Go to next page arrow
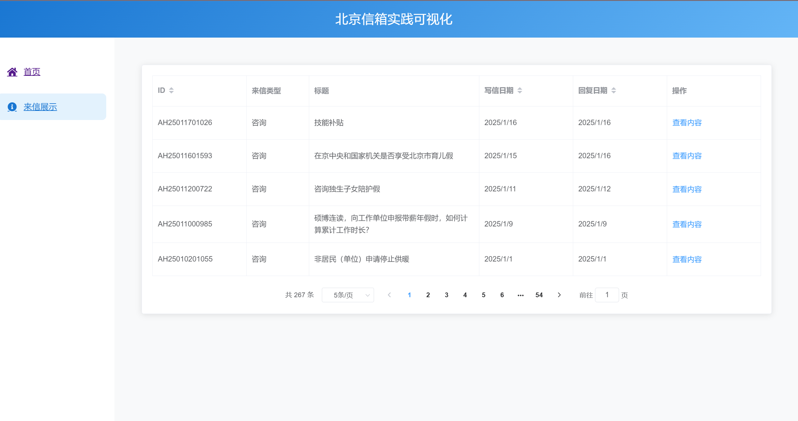 [x=559, y=295]
